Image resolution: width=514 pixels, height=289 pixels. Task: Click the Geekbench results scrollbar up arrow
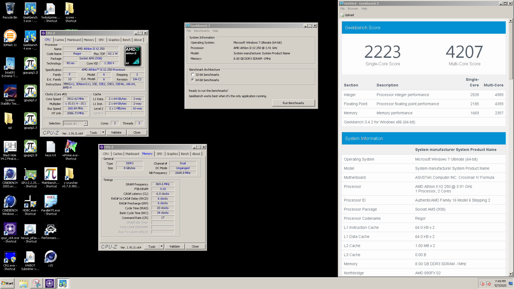pos(511,21)
